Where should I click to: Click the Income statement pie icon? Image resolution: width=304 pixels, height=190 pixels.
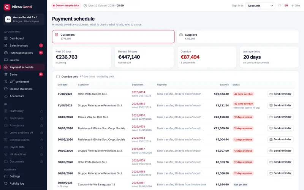click(x=6, y=89)
